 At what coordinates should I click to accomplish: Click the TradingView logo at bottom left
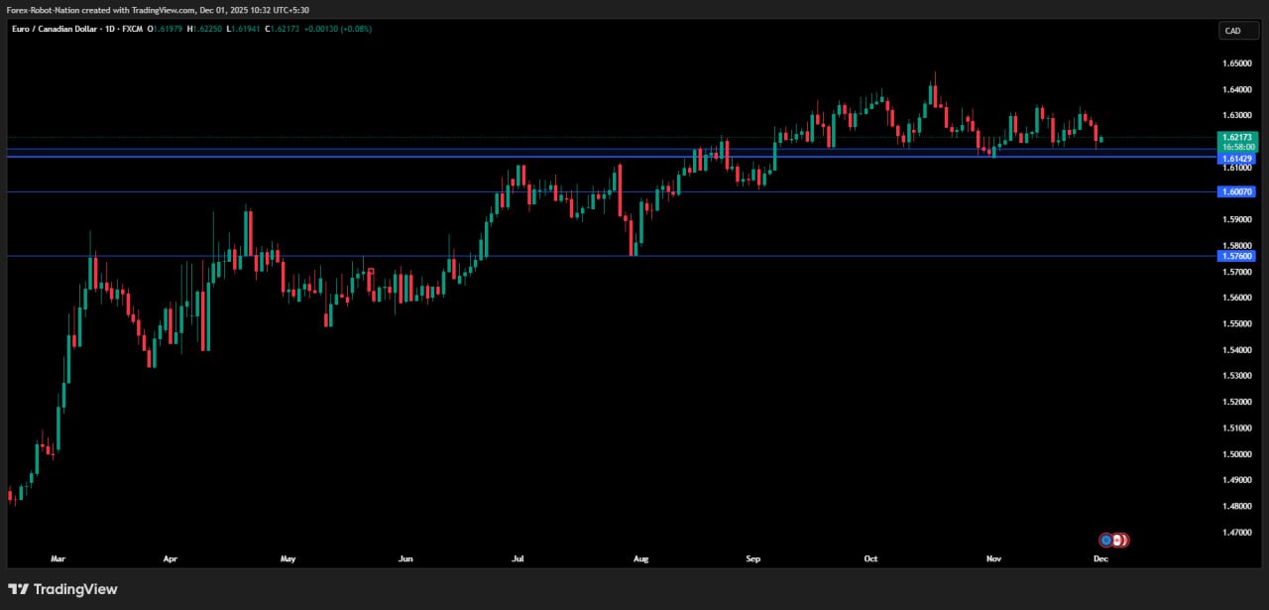[x=62, y=589]
